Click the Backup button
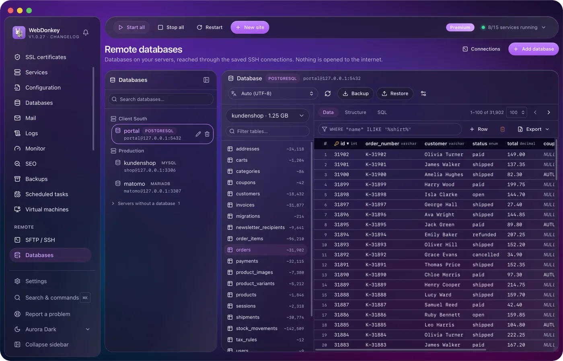Viewport: 563px width, 361px height. (355, 93)
